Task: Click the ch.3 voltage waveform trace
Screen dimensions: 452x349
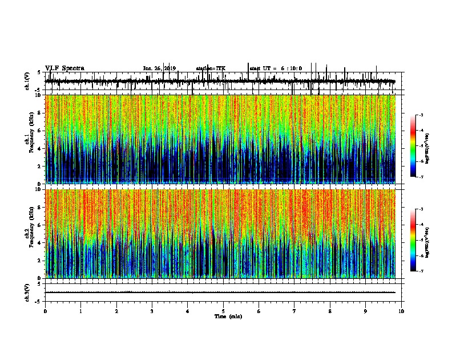Action: [x=220, y=293]
